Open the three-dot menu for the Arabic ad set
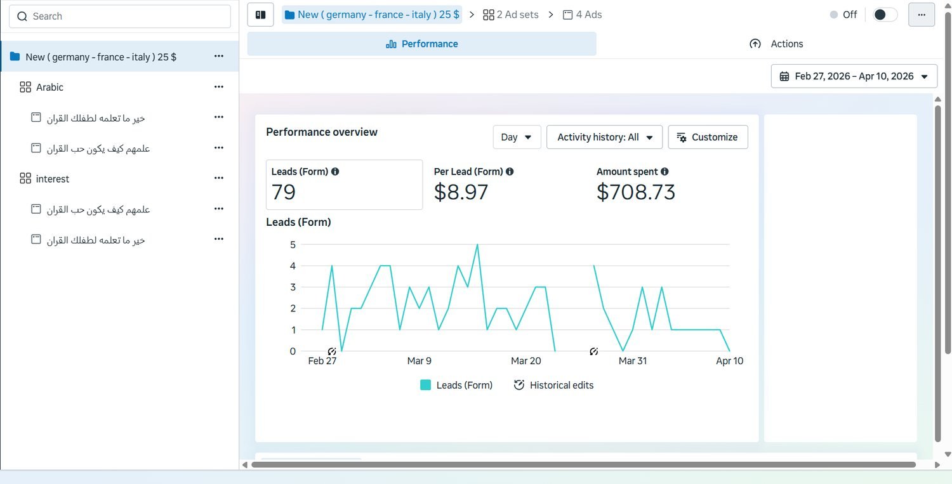Image resolution: width=952 pixels, height=484 pixels. [x=219, y=87]
